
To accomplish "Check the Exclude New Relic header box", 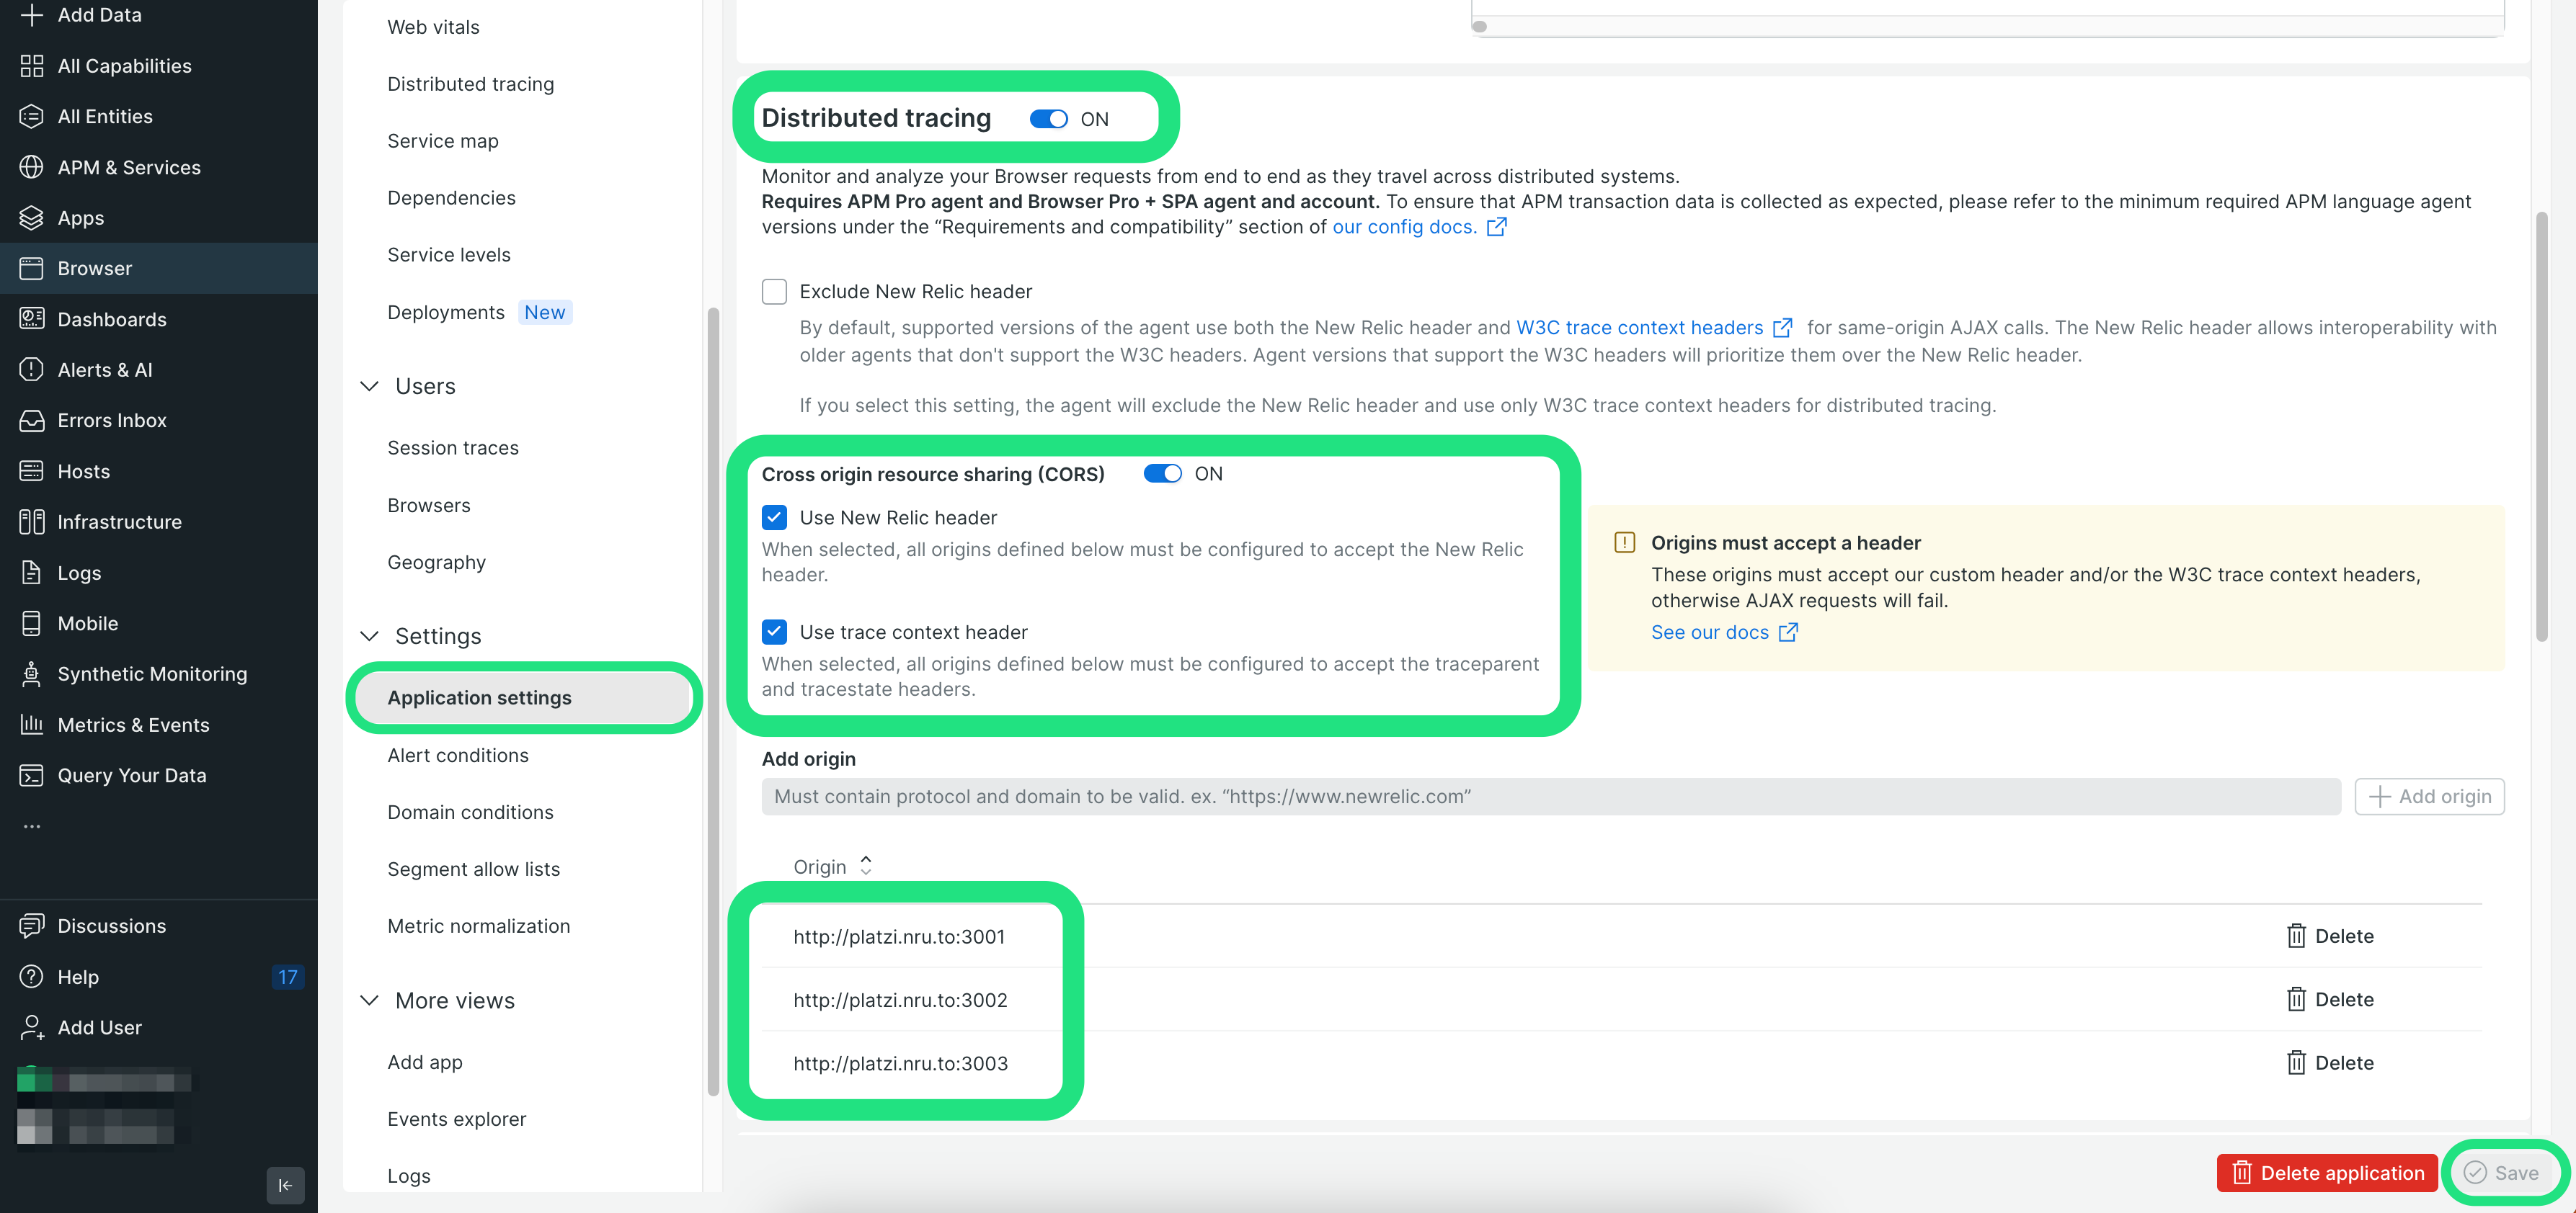I will tap(774, 292).
